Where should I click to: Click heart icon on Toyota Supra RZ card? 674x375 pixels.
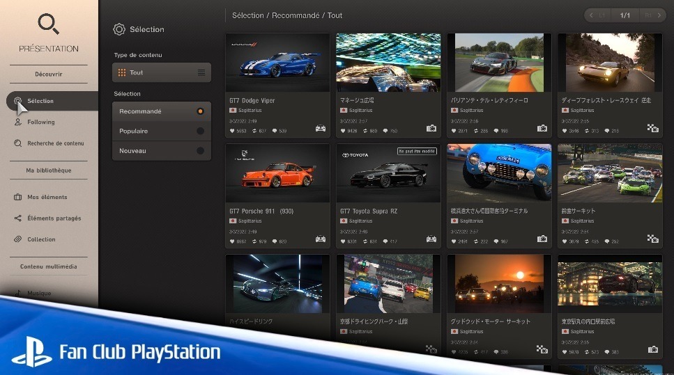pyautogui.click(x=343, y=241)
